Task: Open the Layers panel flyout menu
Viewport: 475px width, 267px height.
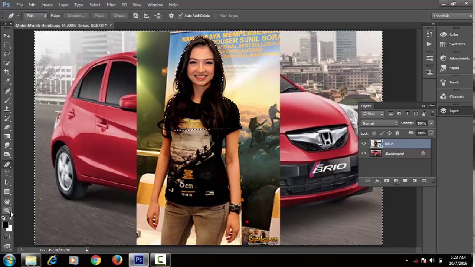Action: click(432, 106)
